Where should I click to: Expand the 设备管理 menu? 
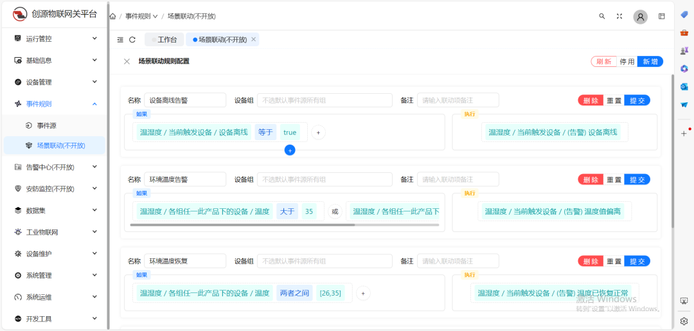click(x=55, y=82)
